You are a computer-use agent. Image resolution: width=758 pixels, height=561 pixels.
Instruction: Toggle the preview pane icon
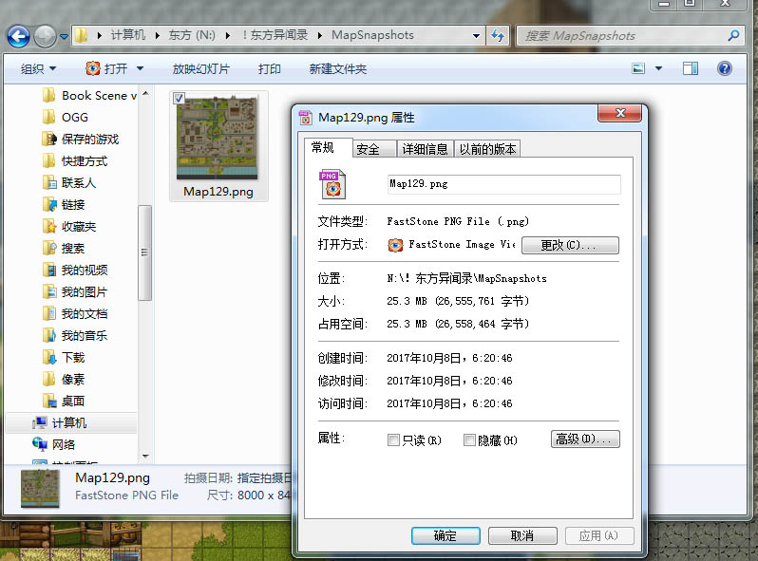tap(691, 68)
